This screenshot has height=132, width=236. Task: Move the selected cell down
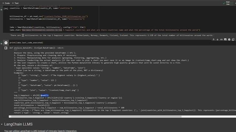point(217,40)
